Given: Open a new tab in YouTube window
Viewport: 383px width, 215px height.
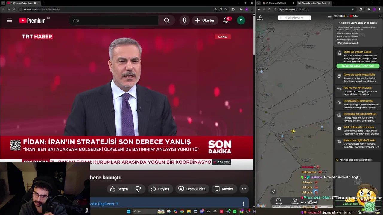Looking at the screenshot, I should 44,3.
